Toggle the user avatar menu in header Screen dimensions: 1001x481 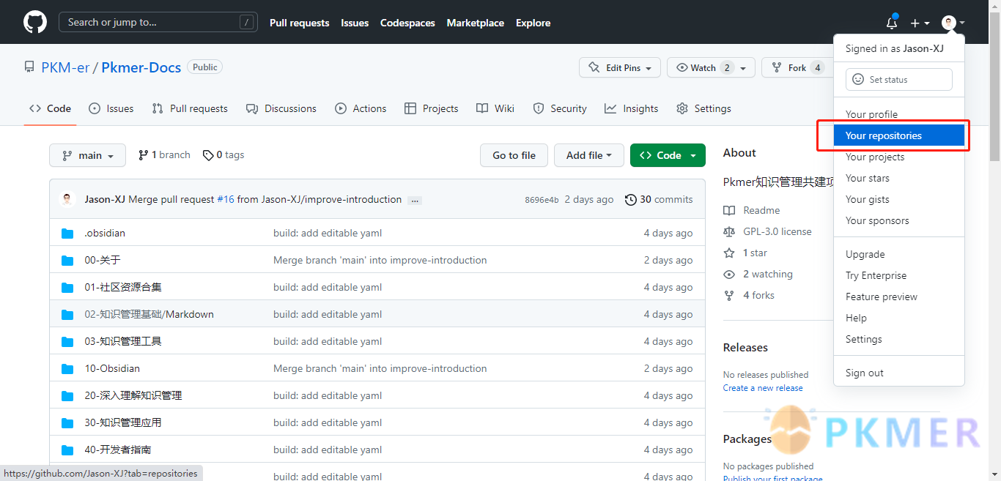point(953,23)
